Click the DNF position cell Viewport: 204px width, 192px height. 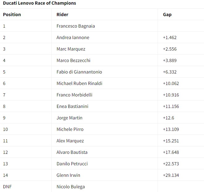coord(7,187)
